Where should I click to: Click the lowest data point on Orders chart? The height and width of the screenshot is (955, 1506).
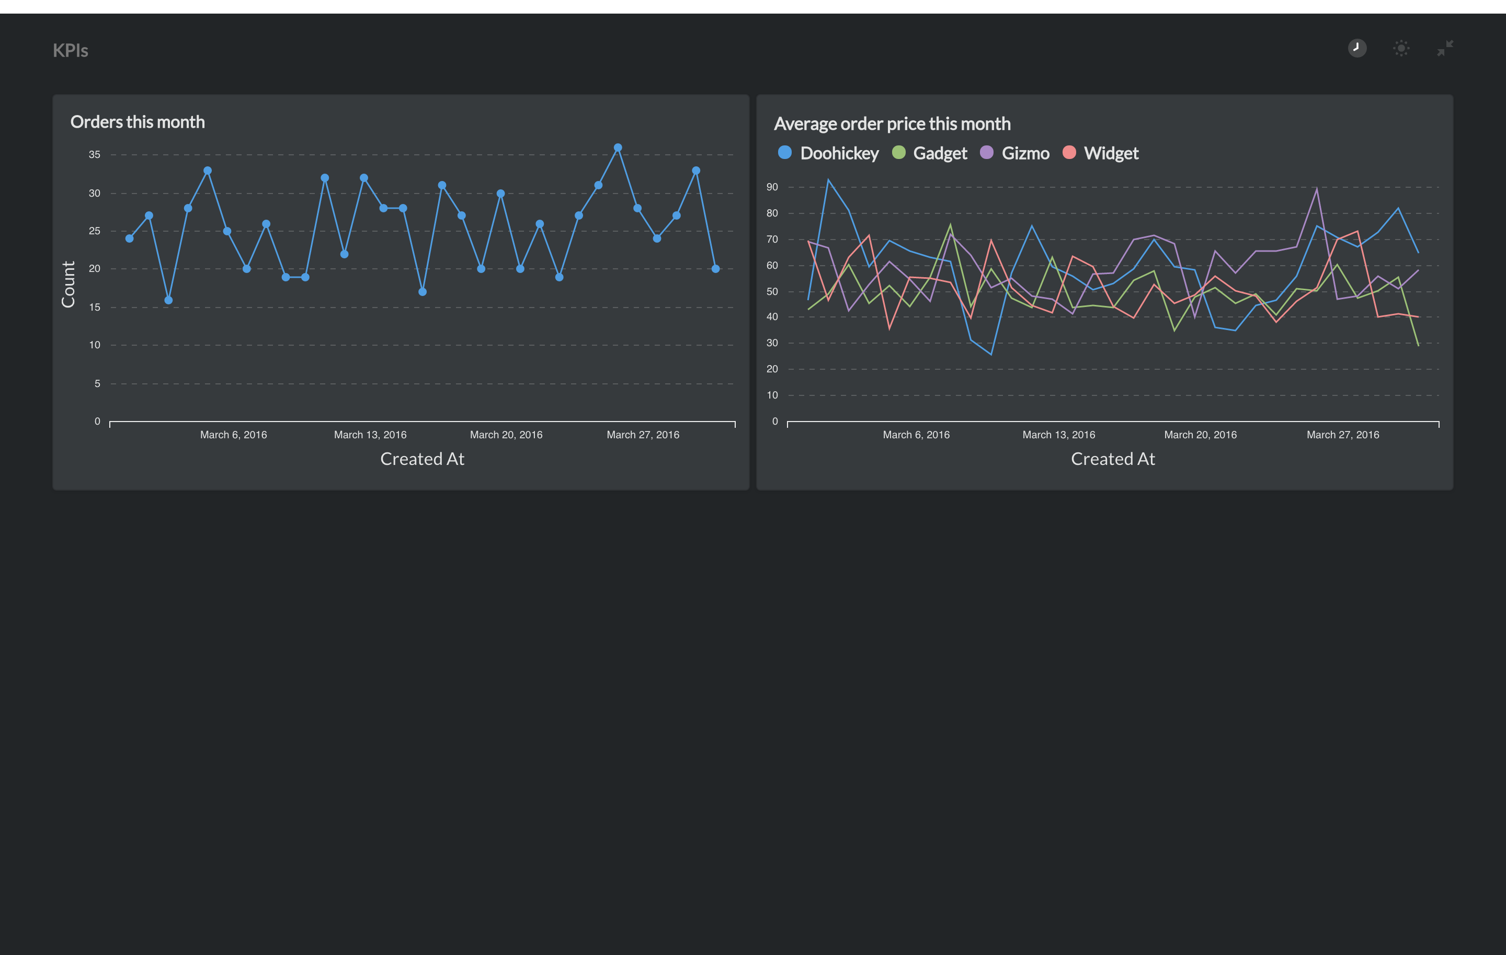(168, 300)
